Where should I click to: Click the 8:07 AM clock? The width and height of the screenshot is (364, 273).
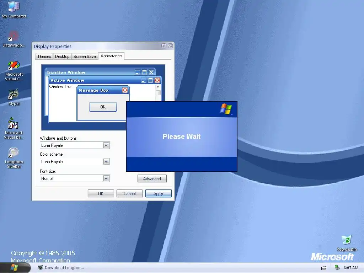tap(351, 268)
